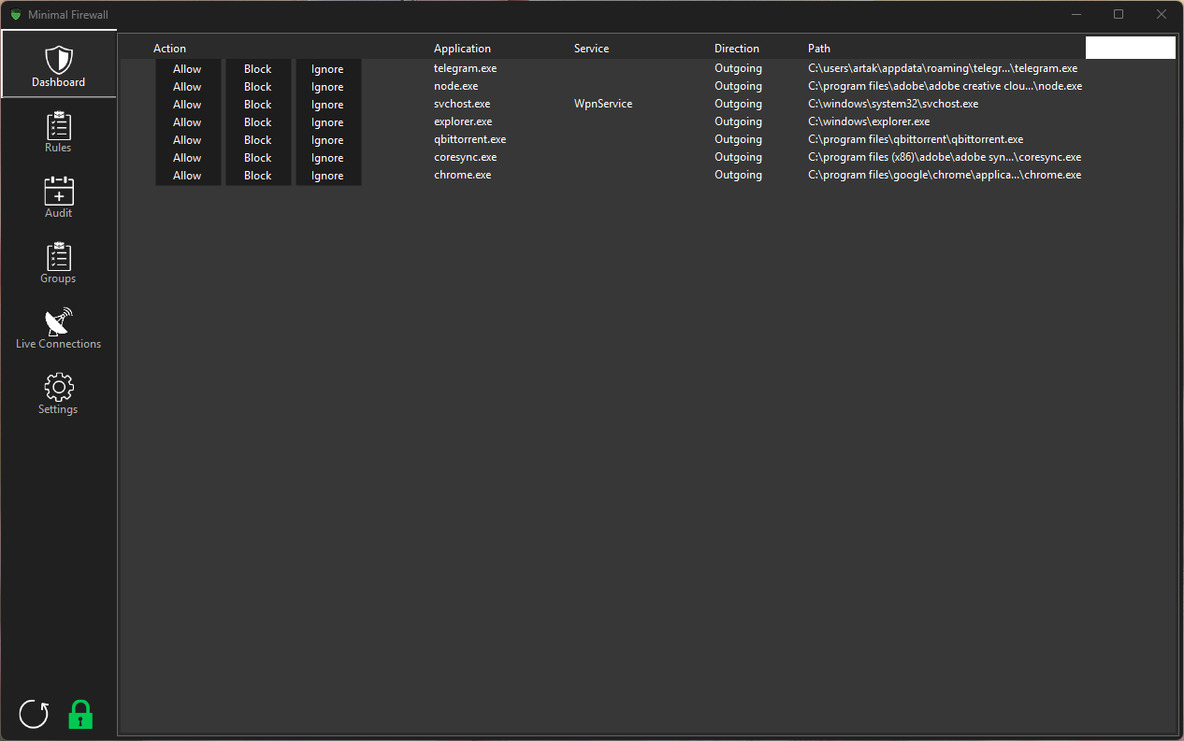Block svchost.exe WpnService connection

pos(258,105)
